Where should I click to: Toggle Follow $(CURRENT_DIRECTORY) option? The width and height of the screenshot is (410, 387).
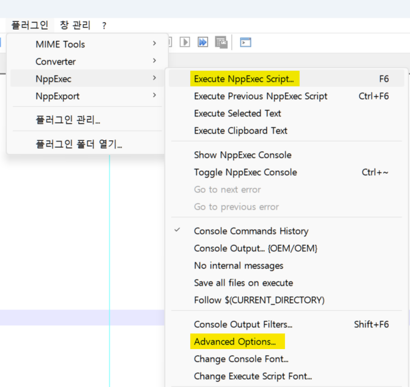click(x=287, y=300)
